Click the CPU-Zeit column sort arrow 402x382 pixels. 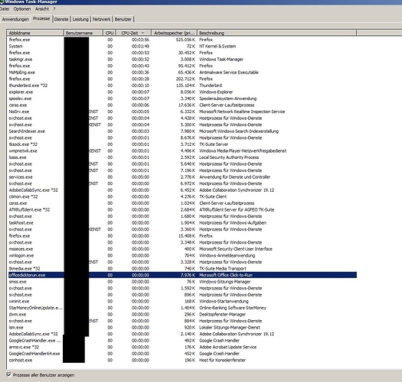pyautogui.click(x=142, y=33)
